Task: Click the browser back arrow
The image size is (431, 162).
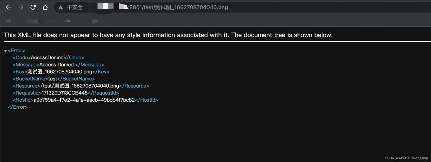Action: pos(8,7)
